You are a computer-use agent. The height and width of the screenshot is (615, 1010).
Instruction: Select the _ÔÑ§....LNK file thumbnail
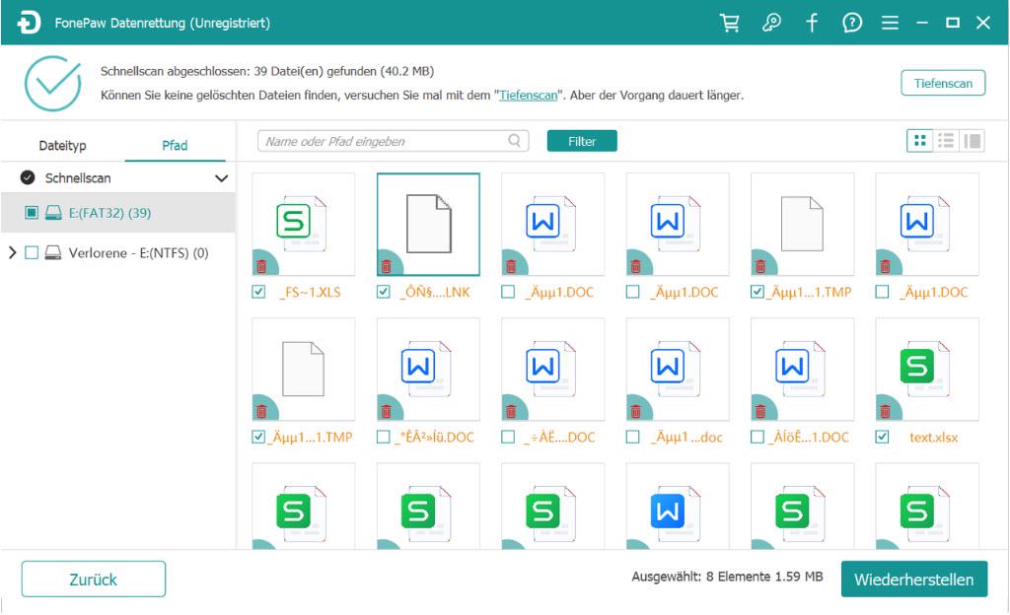tap(428, 224)
